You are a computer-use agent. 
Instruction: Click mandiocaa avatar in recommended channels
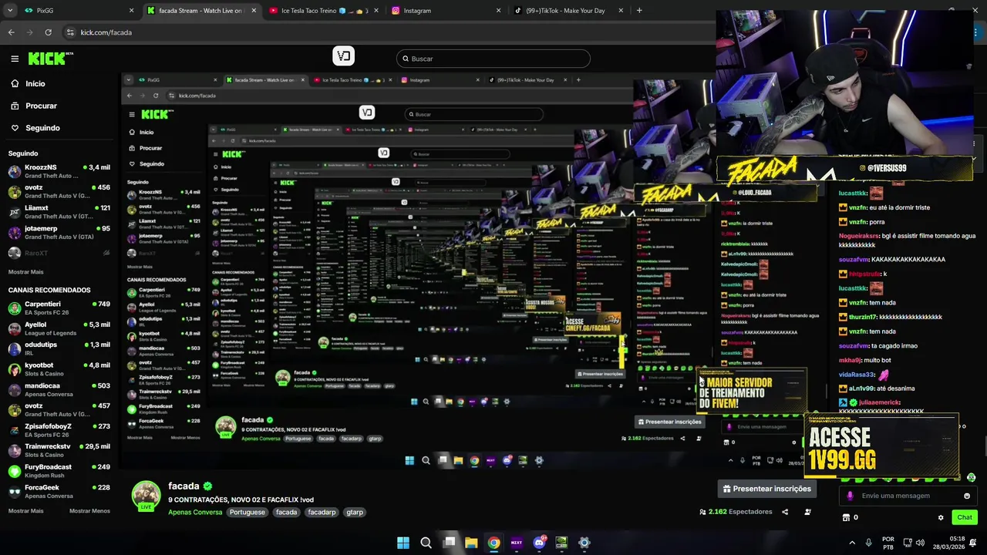coord(15,390)
